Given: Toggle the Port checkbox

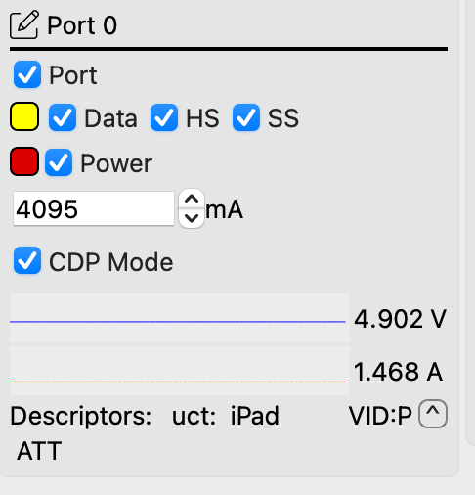Looking at the screenshot, I should (27, 74).
